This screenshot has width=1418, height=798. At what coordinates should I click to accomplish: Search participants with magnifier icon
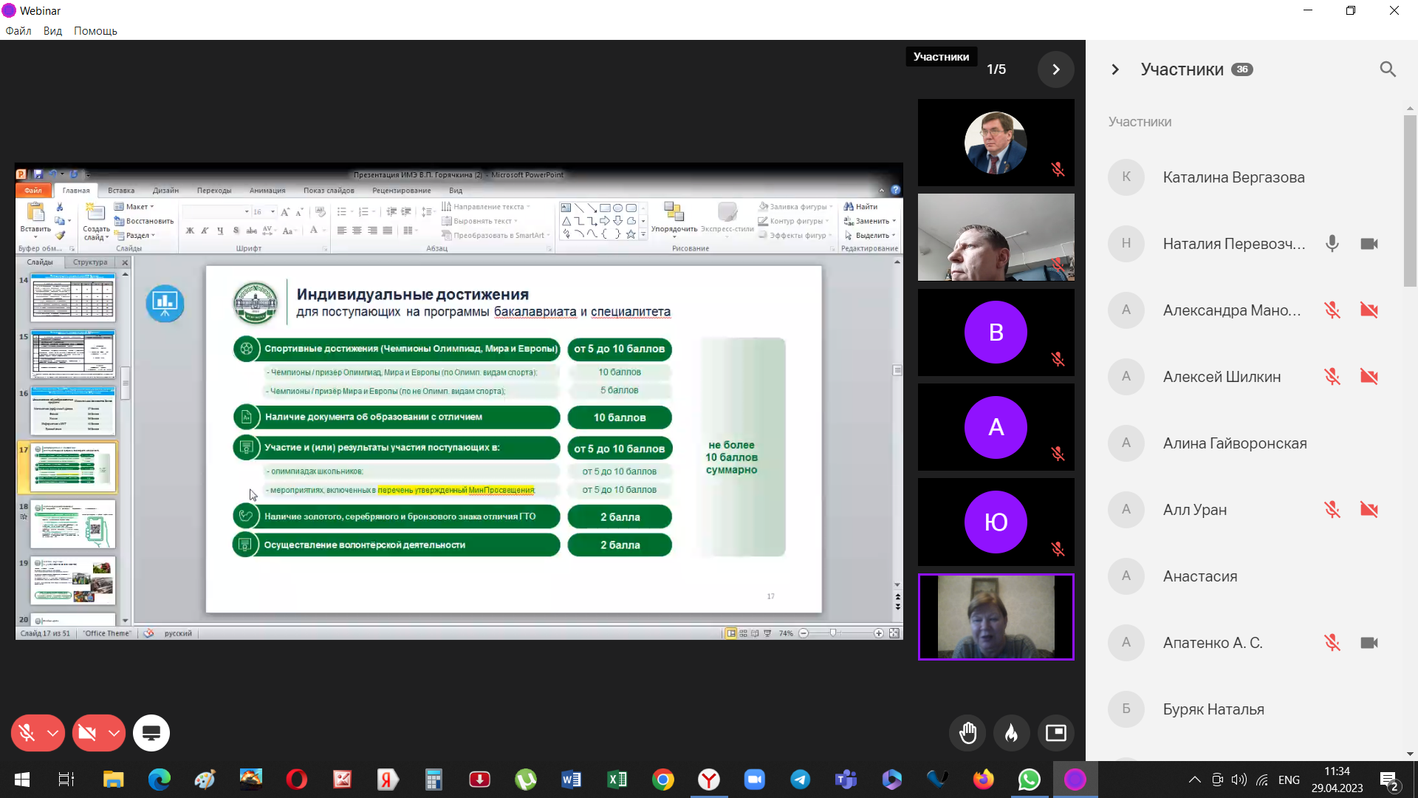click(1388, 69)
